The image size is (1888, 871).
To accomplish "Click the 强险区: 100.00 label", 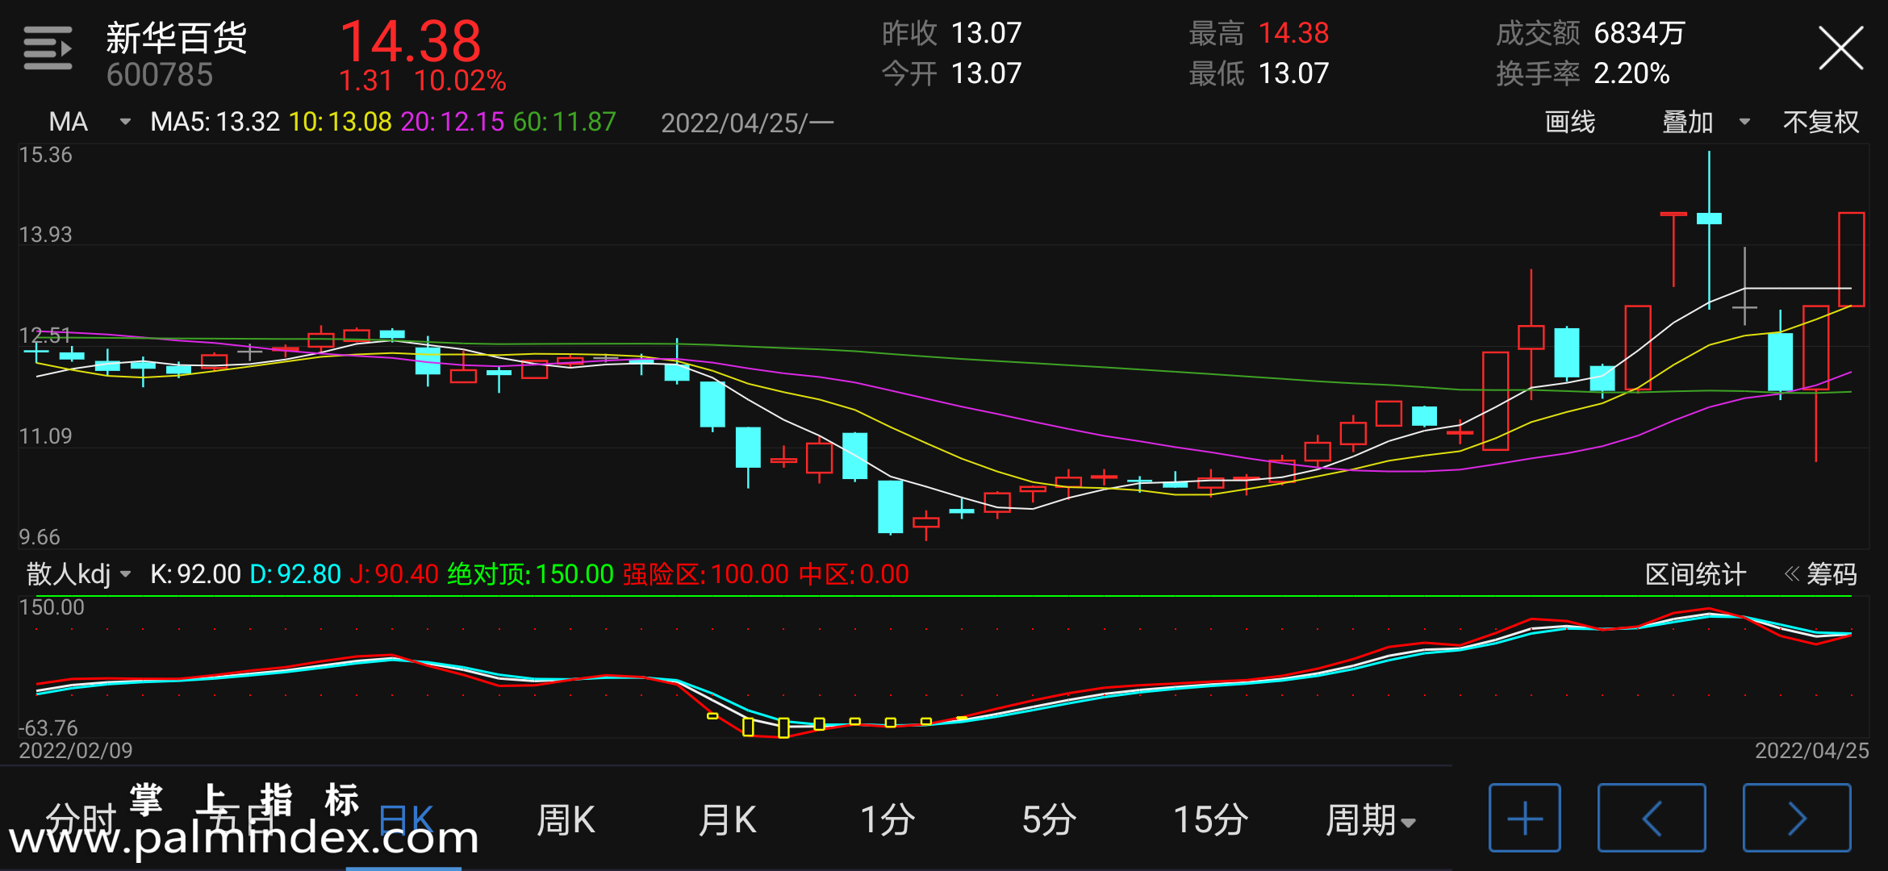I will [x=706, y=574].
